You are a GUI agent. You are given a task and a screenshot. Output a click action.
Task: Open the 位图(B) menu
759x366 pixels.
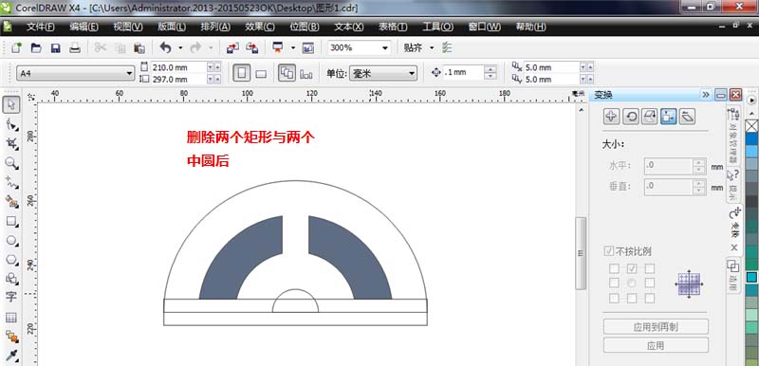click(305, 27)
